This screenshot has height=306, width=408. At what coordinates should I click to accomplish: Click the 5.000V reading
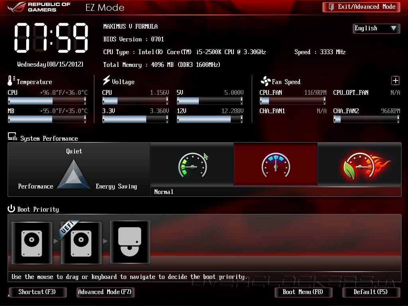[x=234, y=92]
